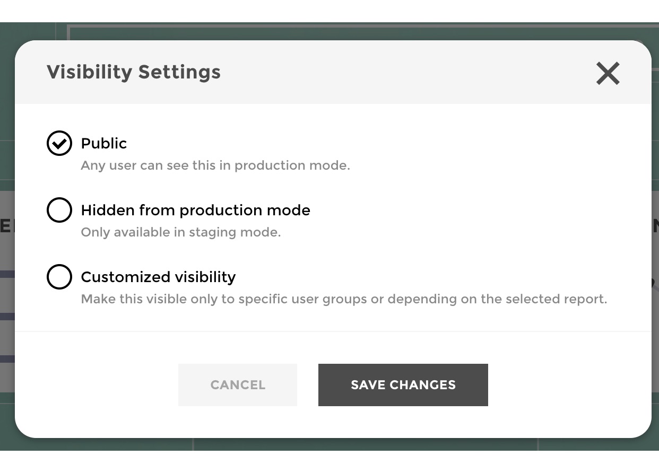Click the divider line above the buttons
Image resolution: width=659 pixels, height=473 pixels.
[x=334, y=330]
